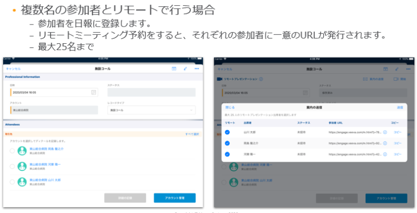Tap the pencil edit icon in left header
The width and height of the screenshot is (417, 213).
tap(186, 68)
